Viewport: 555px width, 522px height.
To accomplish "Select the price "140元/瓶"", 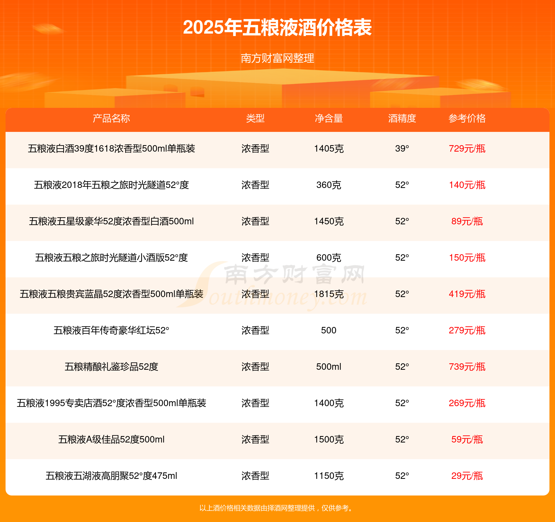I will point(467,185).
